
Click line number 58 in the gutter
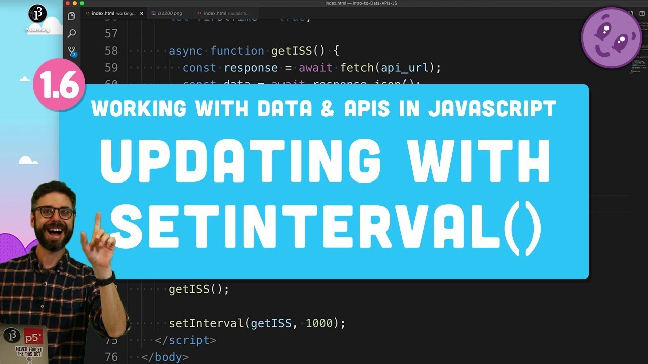[111, 51]
